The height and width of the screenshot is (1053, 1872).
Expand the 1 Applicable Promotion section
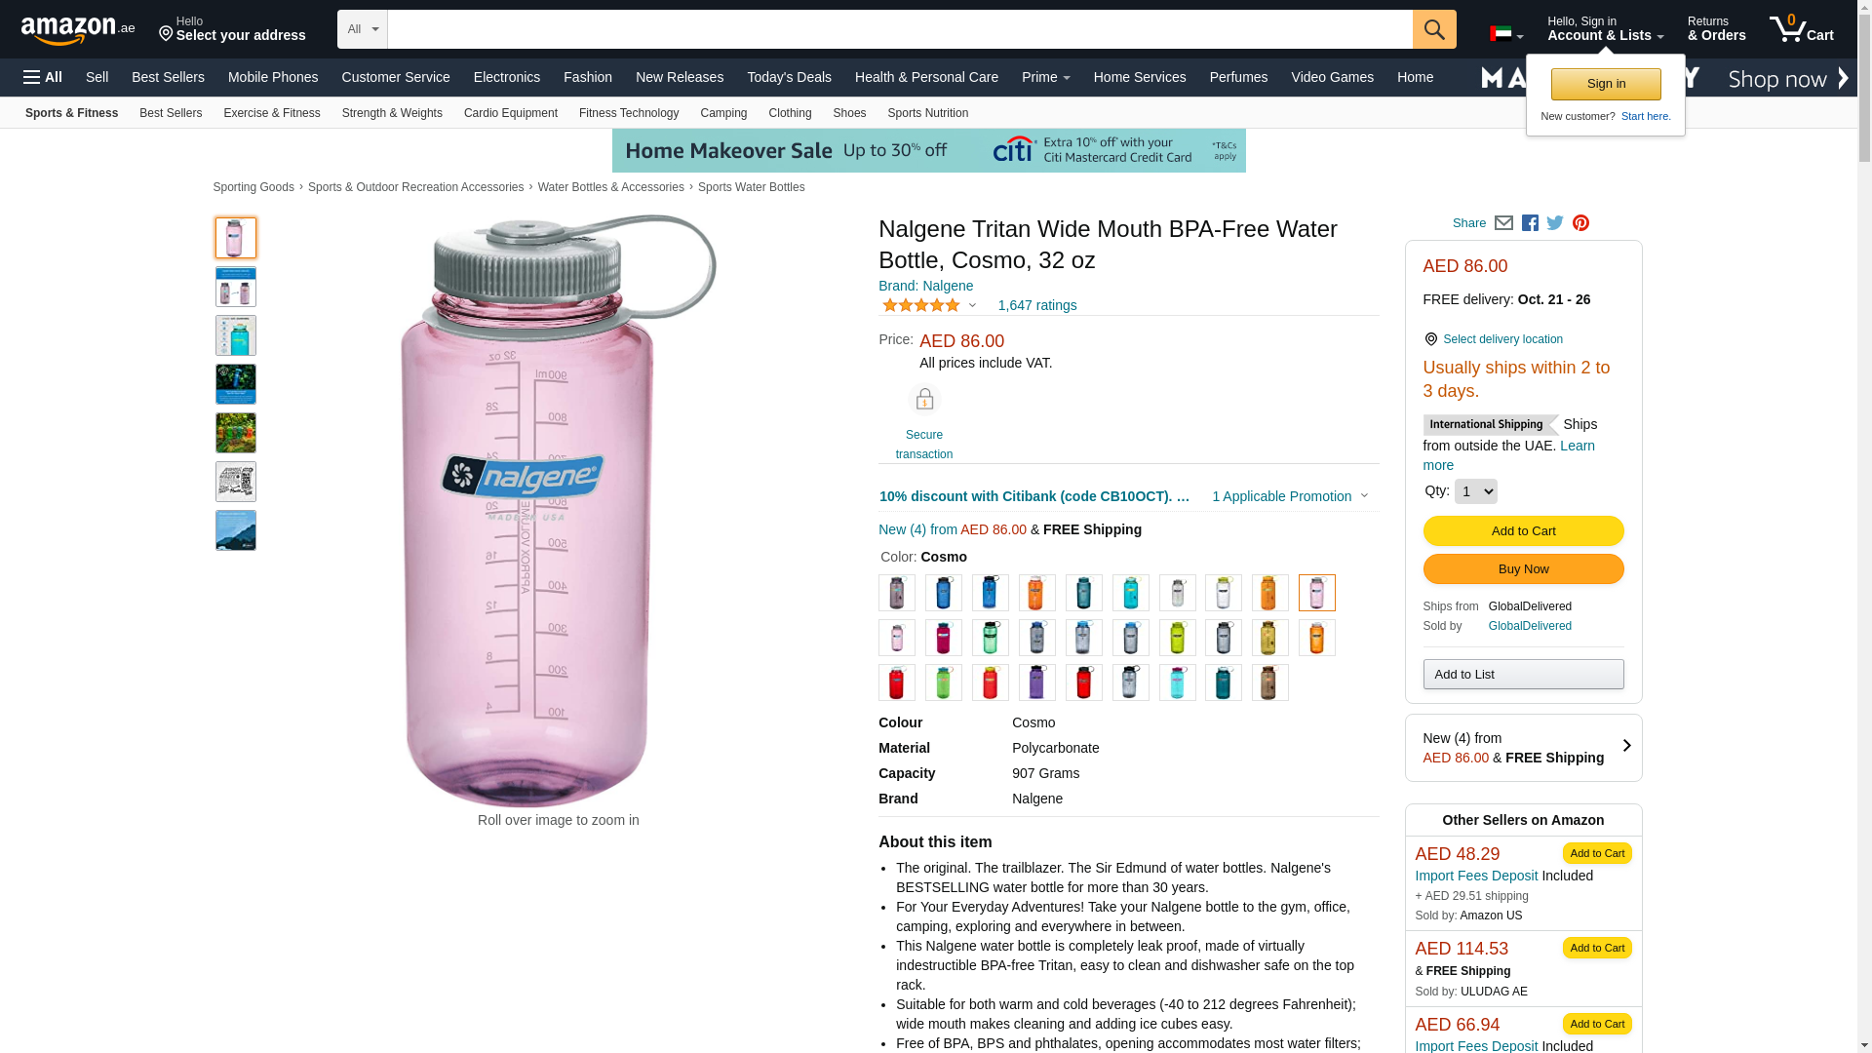coord(1289,496)
